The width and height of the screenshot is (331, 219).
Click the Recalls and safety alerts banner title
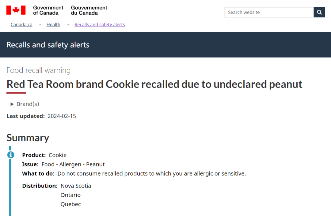click(x=48, y=45)
